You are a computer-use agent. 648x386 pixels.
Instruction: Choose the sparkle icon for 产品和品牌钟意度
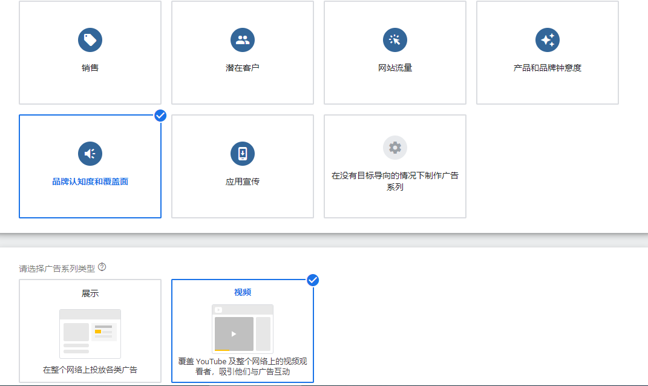tap(548, 40)
